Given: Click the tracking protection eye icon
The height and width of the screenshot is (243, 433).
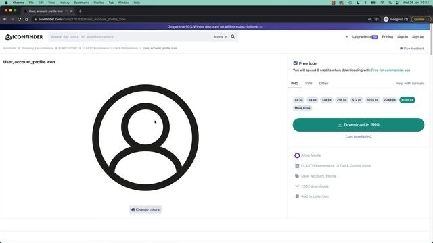Looking at the screenshot, I should pyautogui.click(x=370, y=20).
